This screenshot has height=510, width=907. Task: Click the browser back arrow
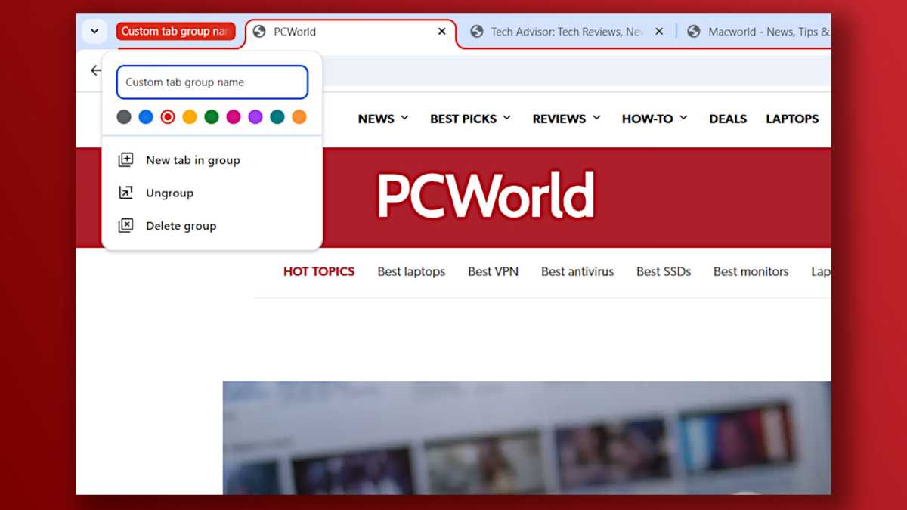pos(95,70)
